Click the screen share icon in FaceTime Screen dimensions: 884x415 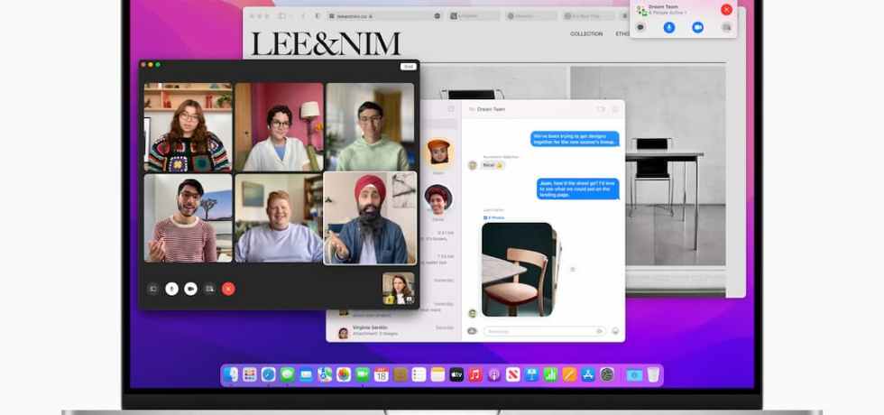pos(209,289)
